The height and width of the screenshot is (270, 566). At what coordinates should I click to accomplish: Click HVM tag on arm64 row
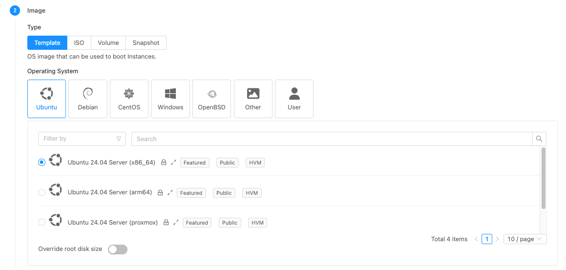[x=252, y=193]
